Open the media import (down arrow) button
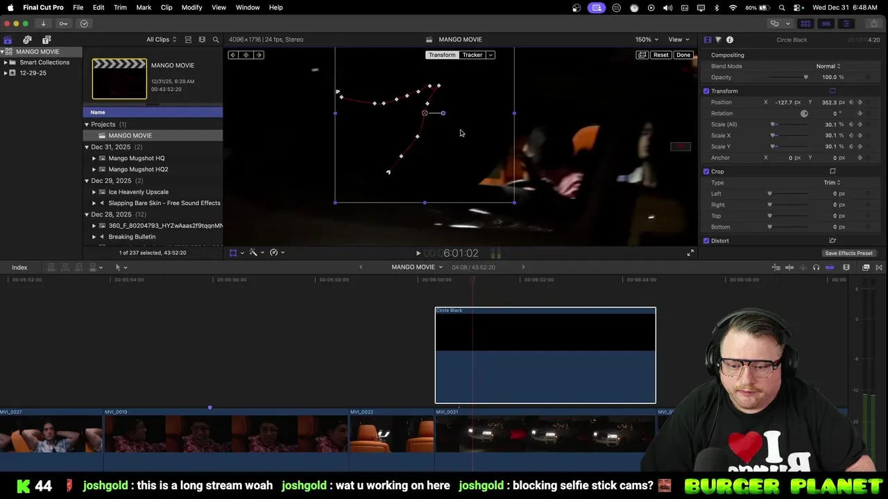 [x=43, y=24]
